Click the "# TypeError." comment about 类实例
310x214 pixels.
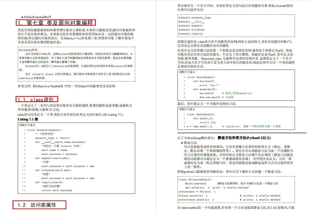point(251,126)
